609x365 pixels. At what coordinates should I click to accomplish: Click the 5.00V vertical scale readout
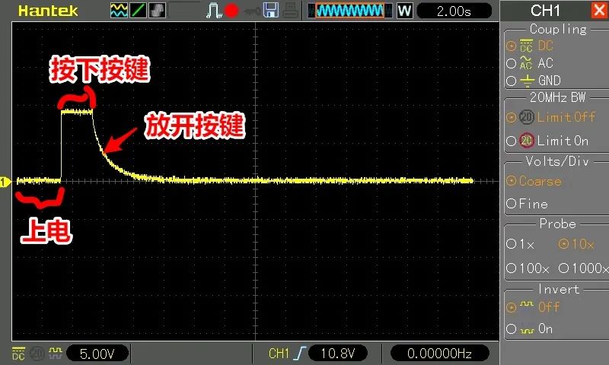click(x=97, y=354)
